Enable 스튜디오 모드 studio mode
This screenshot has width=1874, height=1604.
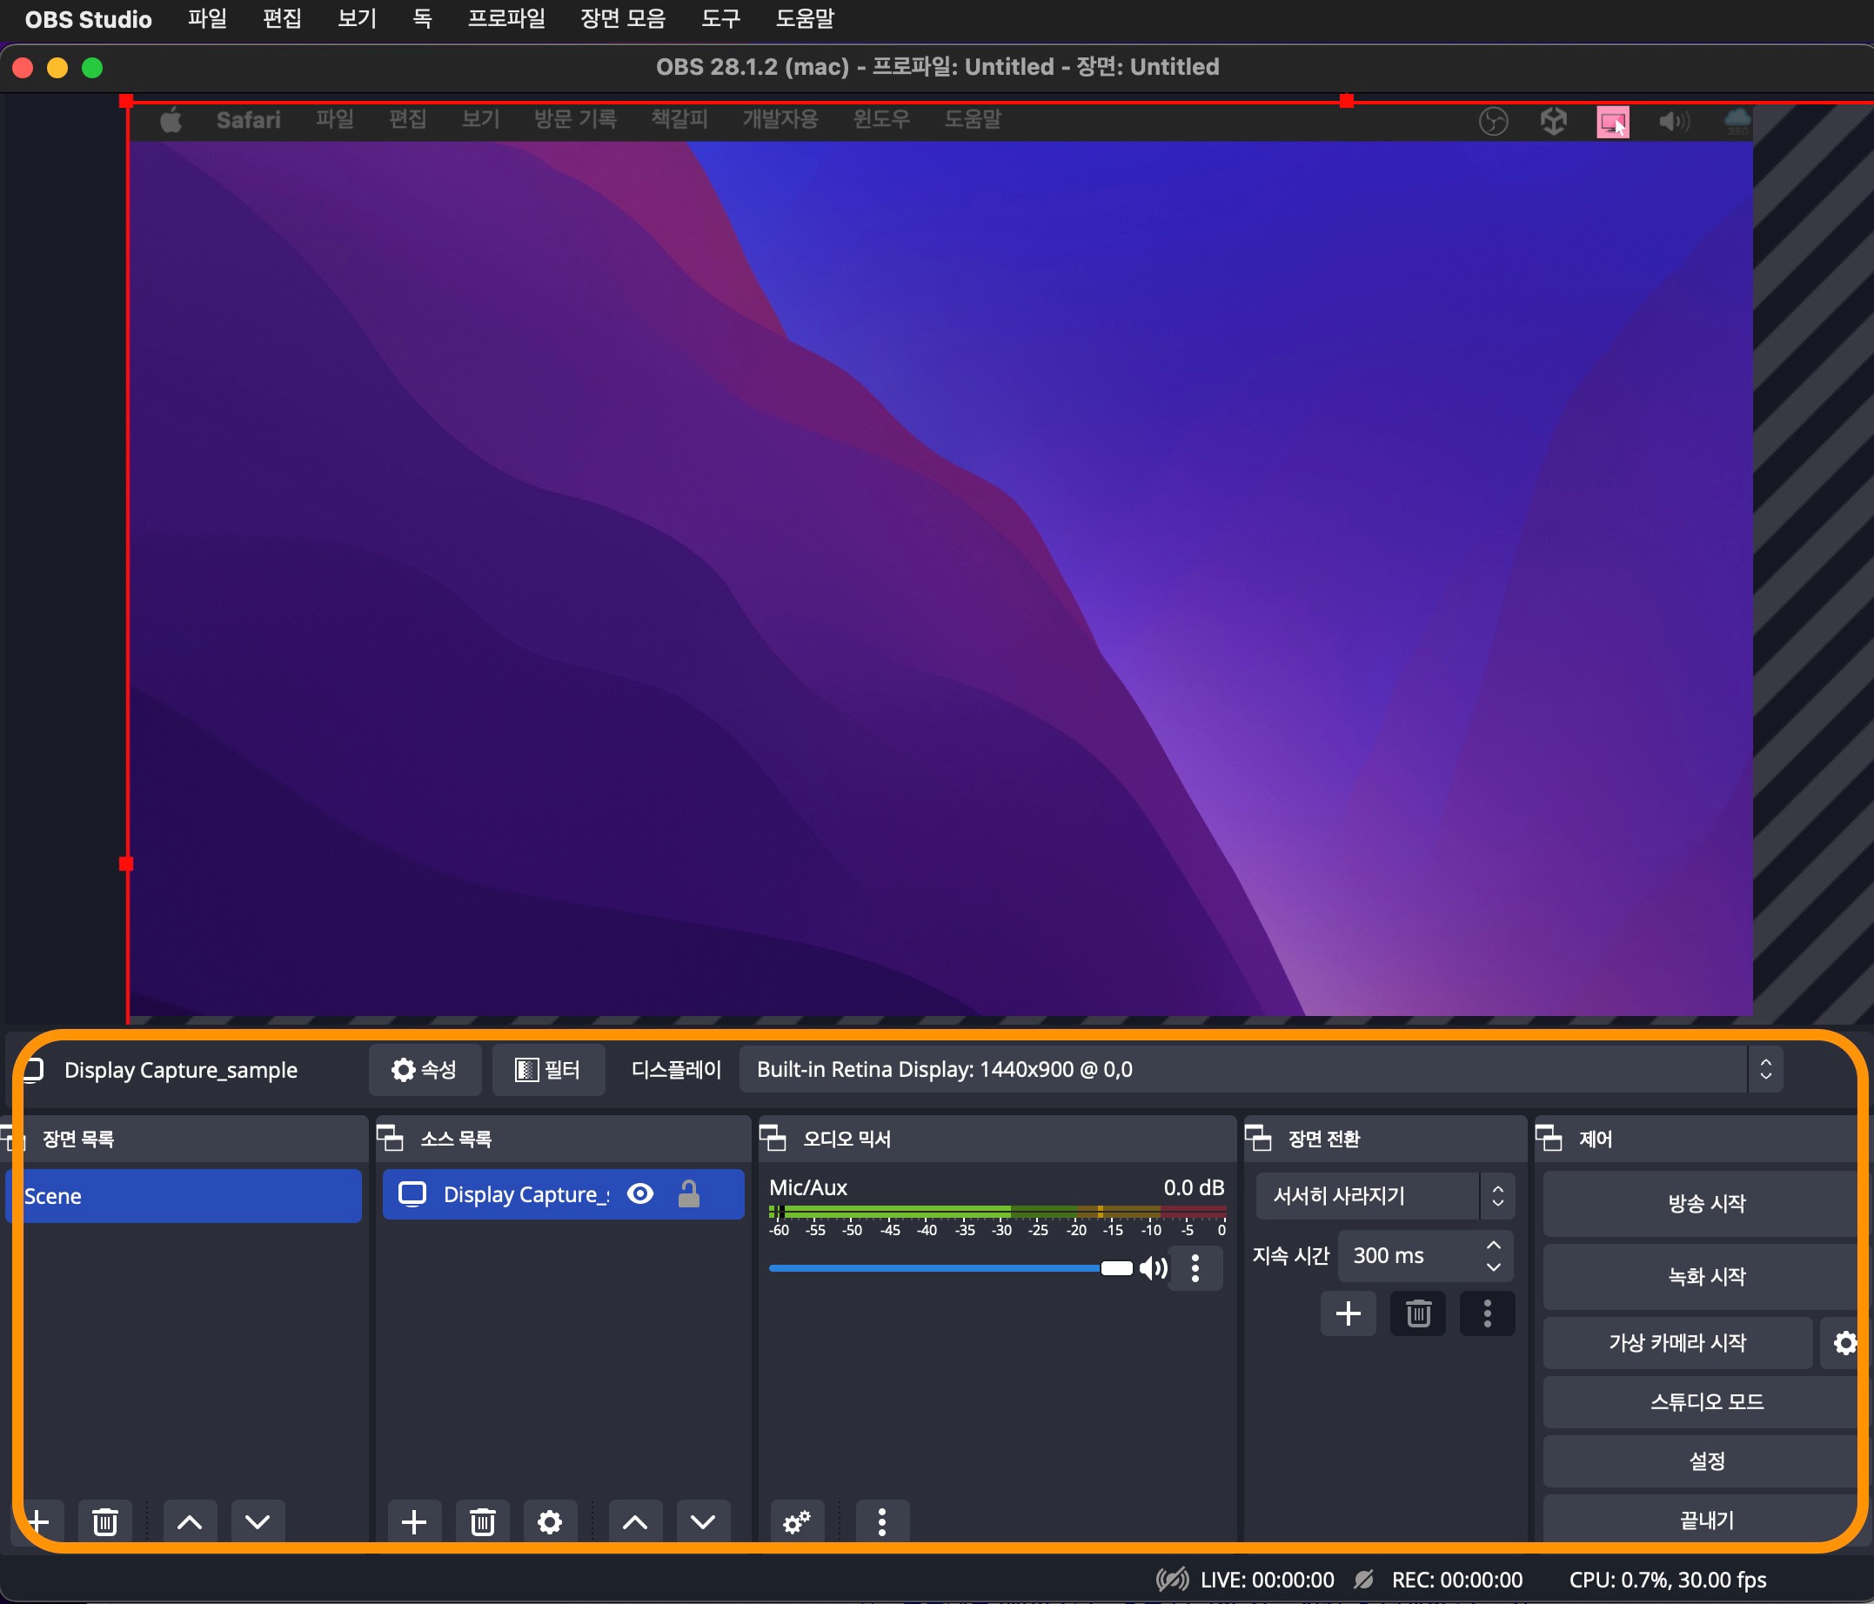[1706, 1401]
